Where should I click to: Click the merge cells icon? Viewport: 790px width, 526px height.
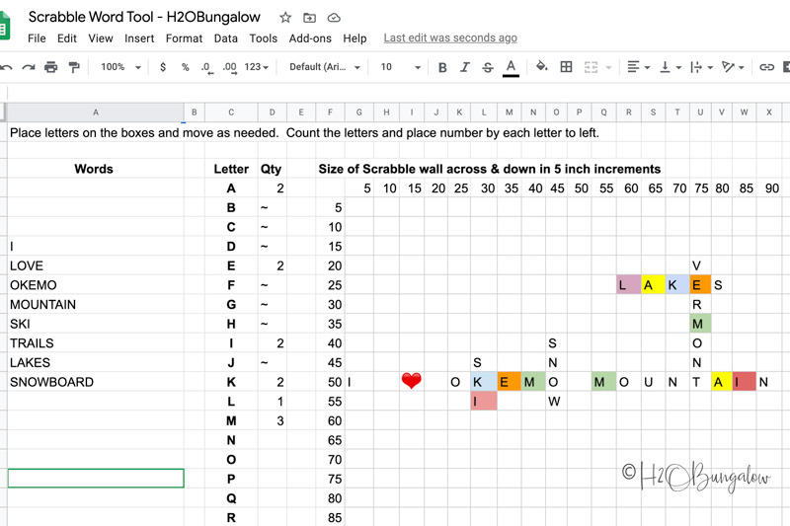coord(591,67)
